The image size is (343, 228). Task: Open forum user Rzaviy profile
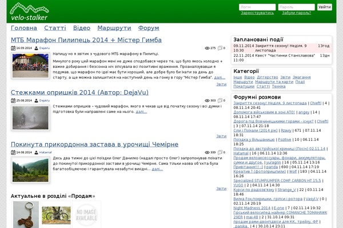[286, 131]
